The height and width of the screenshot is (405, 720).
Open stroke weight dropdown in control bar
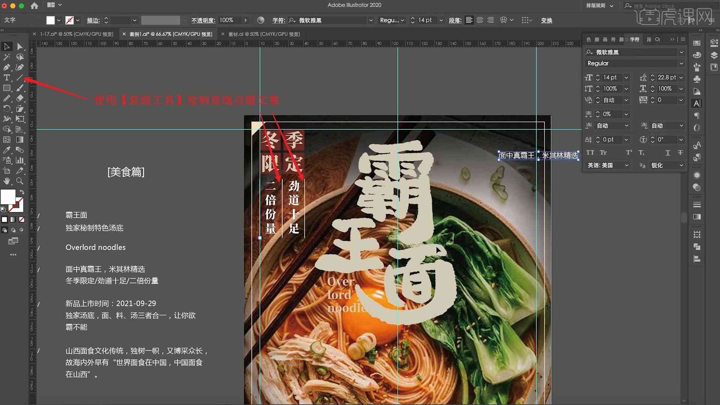pyautogui.click(x=135, y=20)
